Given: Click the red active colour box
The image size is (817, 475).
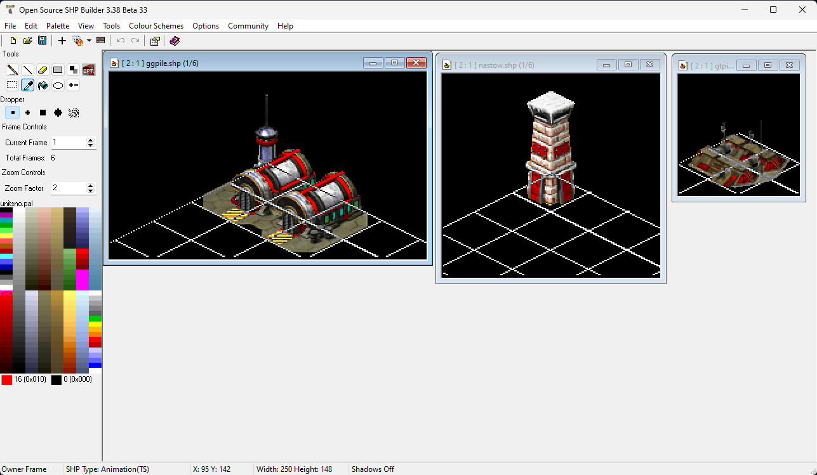Looking at the screenshot, I should [x=6, y=380].
